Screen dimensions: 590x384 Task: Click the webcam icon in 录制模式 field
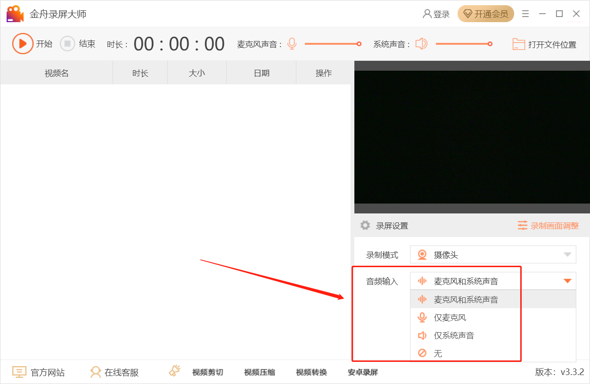pos(422,254)
